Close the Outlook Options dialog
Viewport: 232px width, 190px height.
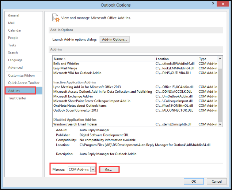click(223, 4)
